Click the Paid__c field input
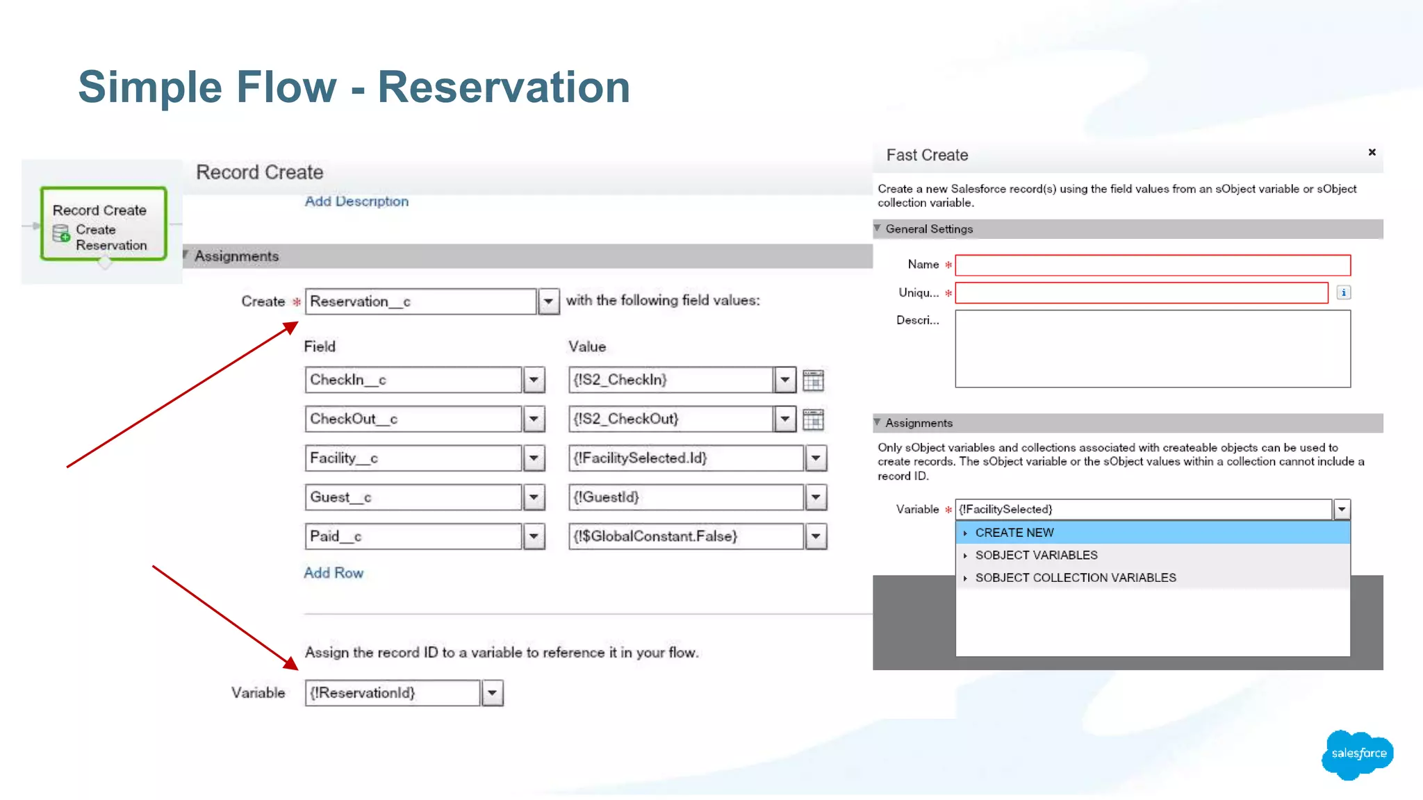1423x800 pixels. (x=413, y=536)
